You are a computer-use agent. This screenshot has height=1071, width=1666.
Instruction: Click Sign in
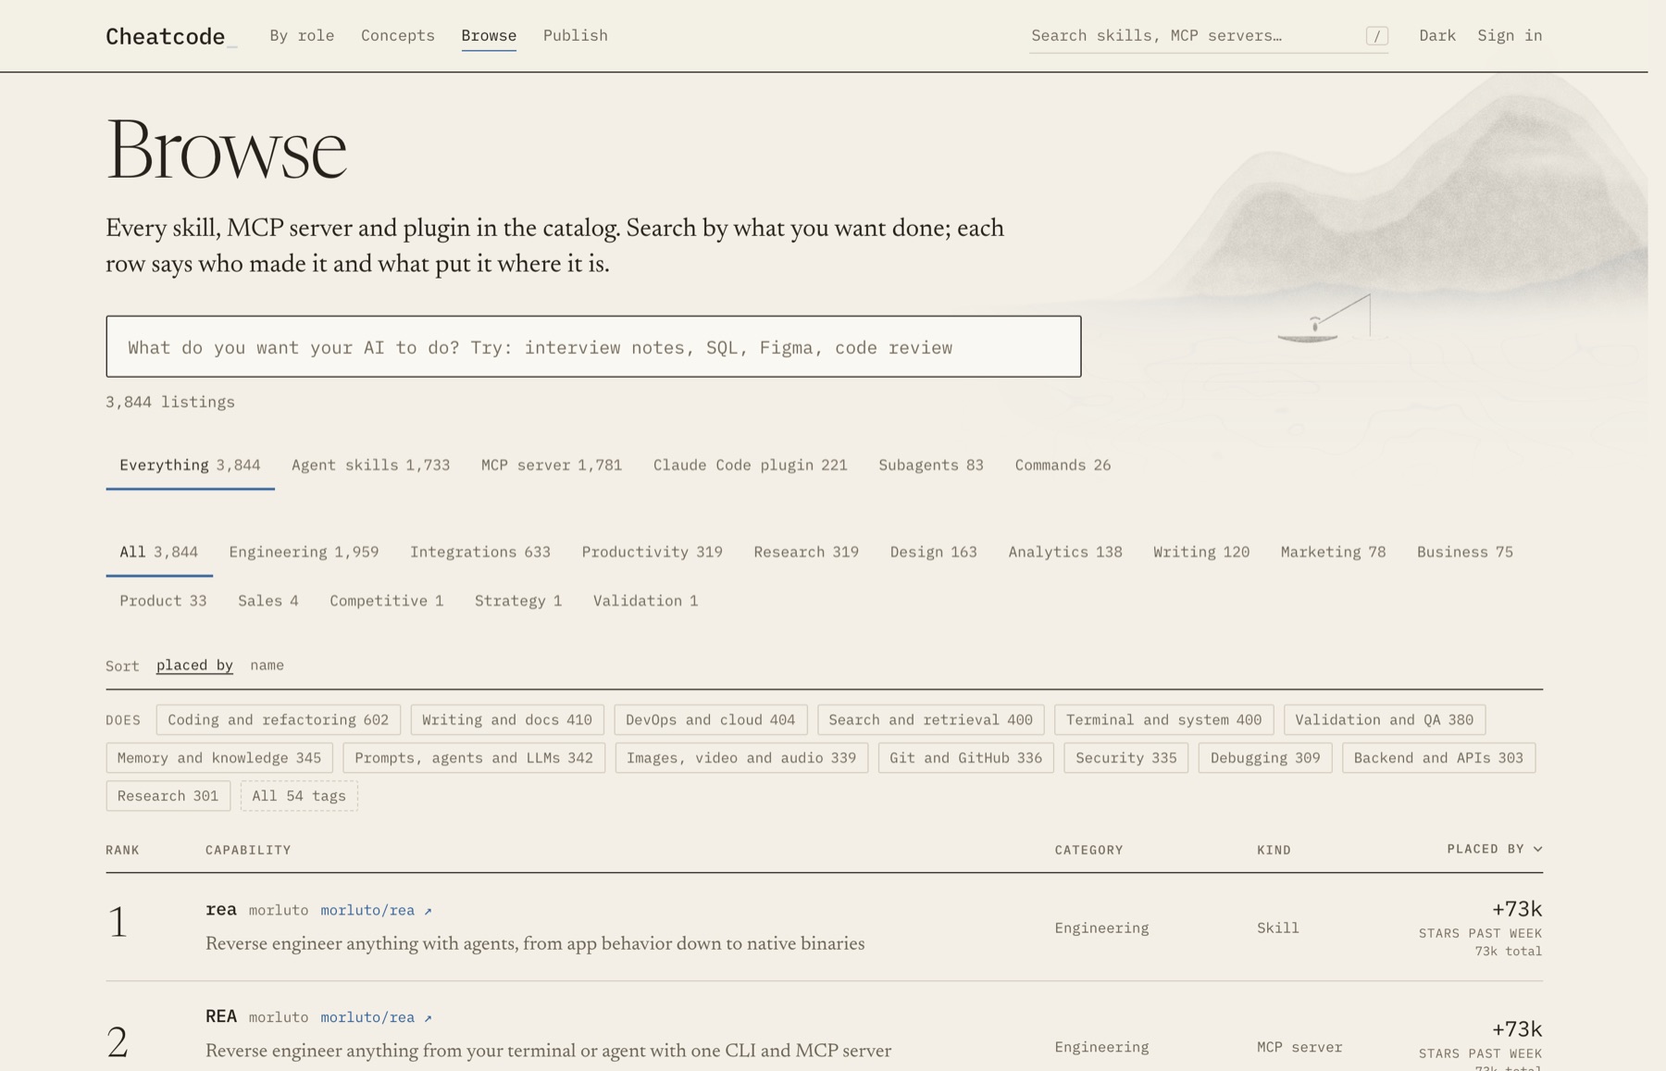pyautogui.click(x=1510, y=35)
